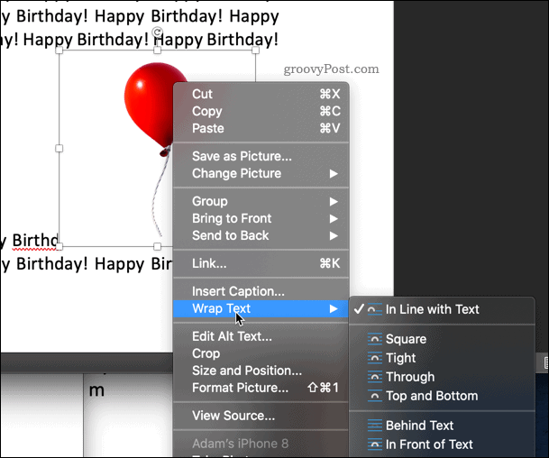Select In Front of Text wrapping

(442, 444)
